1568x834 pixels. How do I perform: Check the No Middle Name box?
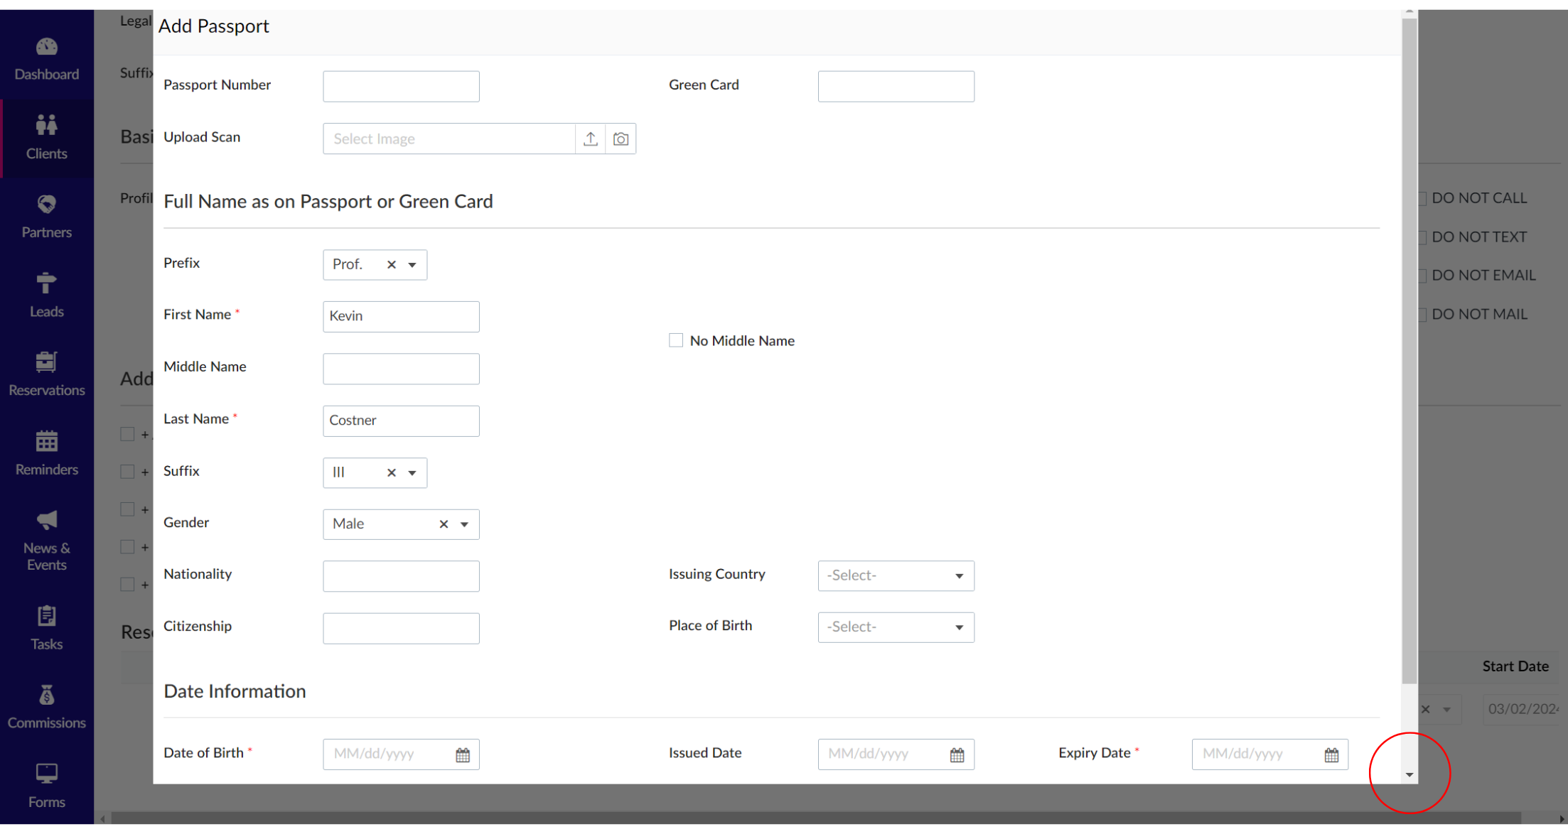point(676,341)
